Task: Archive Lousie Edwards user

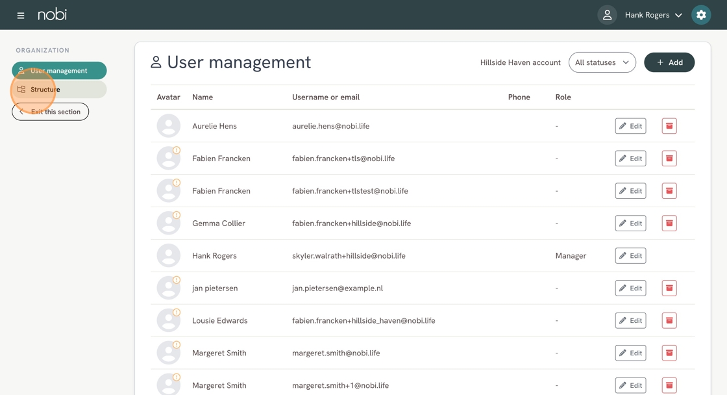Action: coord(669,321)
